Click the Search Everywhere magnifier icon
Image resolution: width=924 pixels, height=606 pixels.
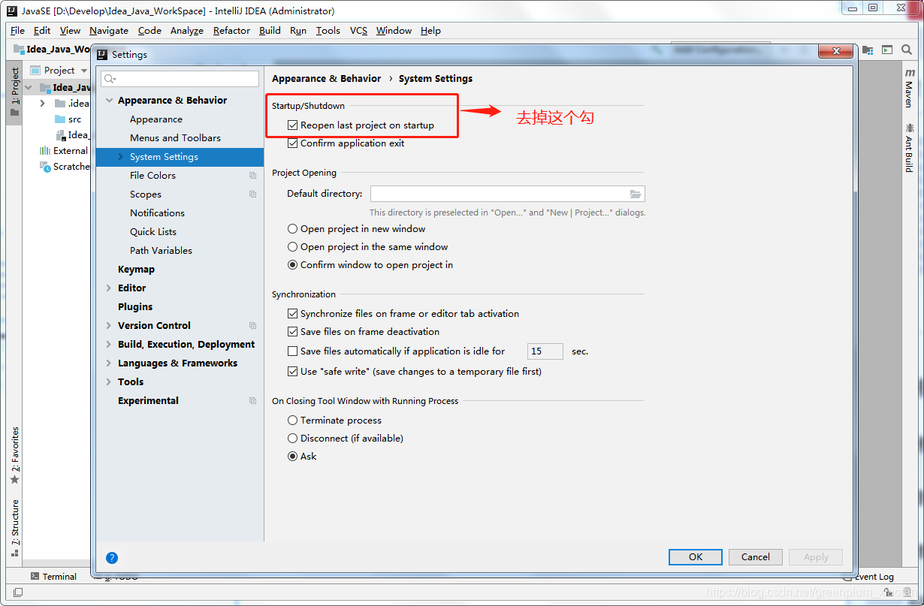[x=906, y=50]
